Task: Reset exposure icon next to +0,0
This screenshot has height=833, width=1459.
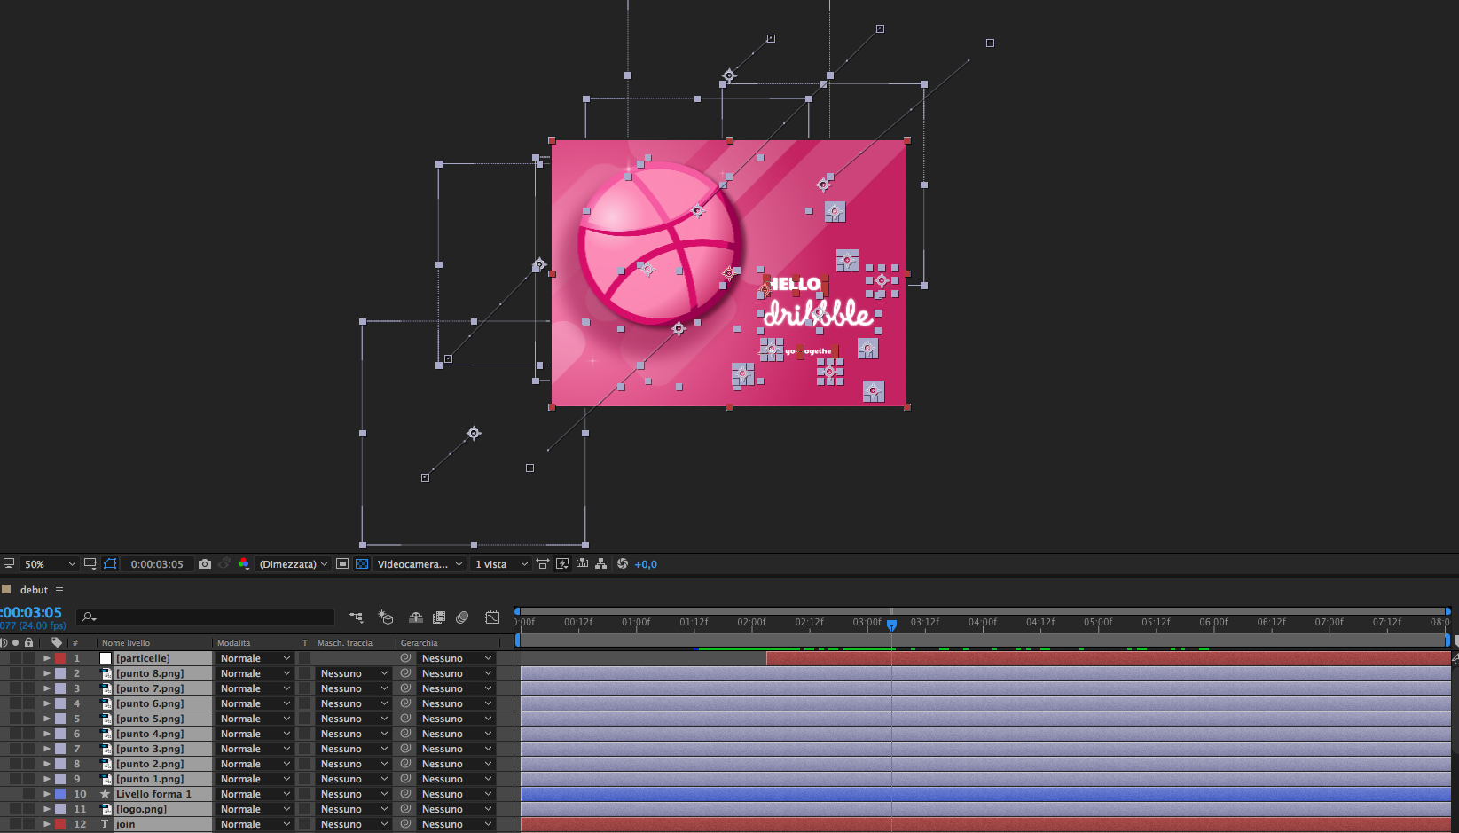Action: [623, 564]
